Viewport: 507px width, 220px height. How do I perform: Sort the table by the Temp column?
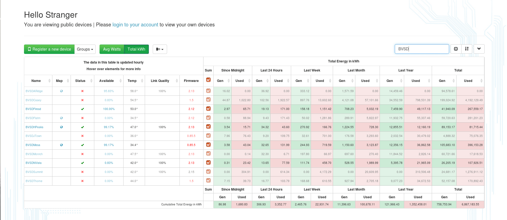coord(134,81)
